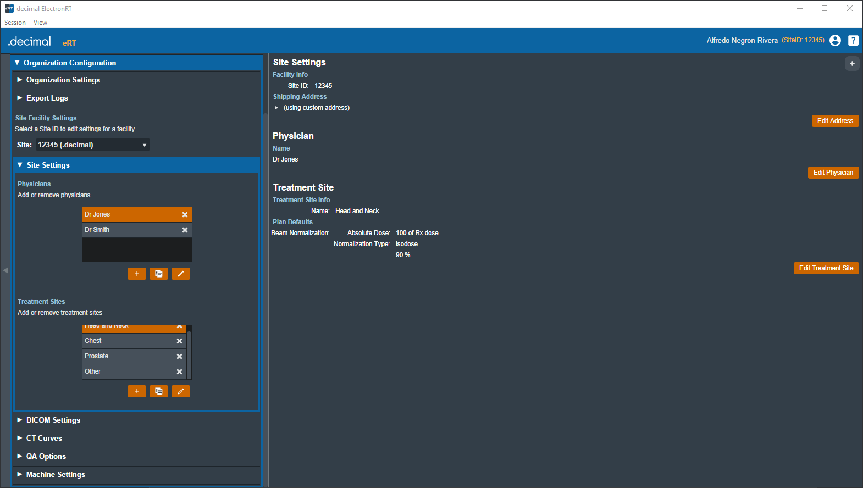Click the SiteID: 12345 header label

click(803, 40)
